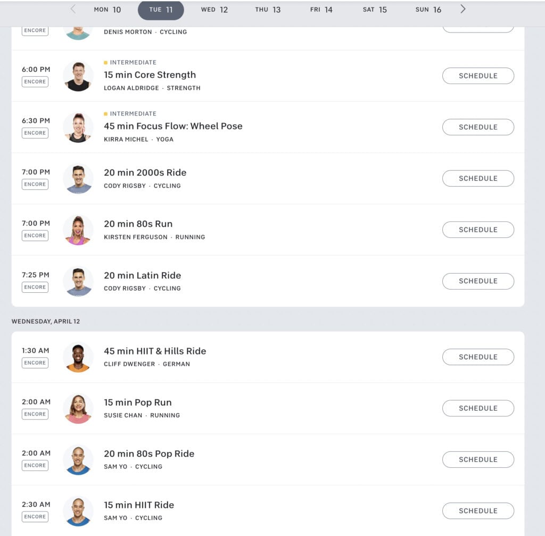545x536 pixels.
Task: Open the 45 min Focus Flow: Wheel Pose class
Action: click(172, 126)
